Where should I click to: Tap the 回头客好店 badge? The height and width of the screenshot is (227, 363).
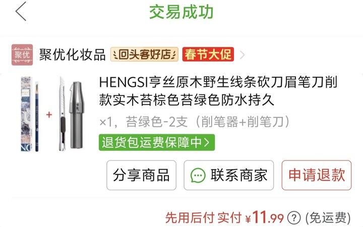click(145, 54)
